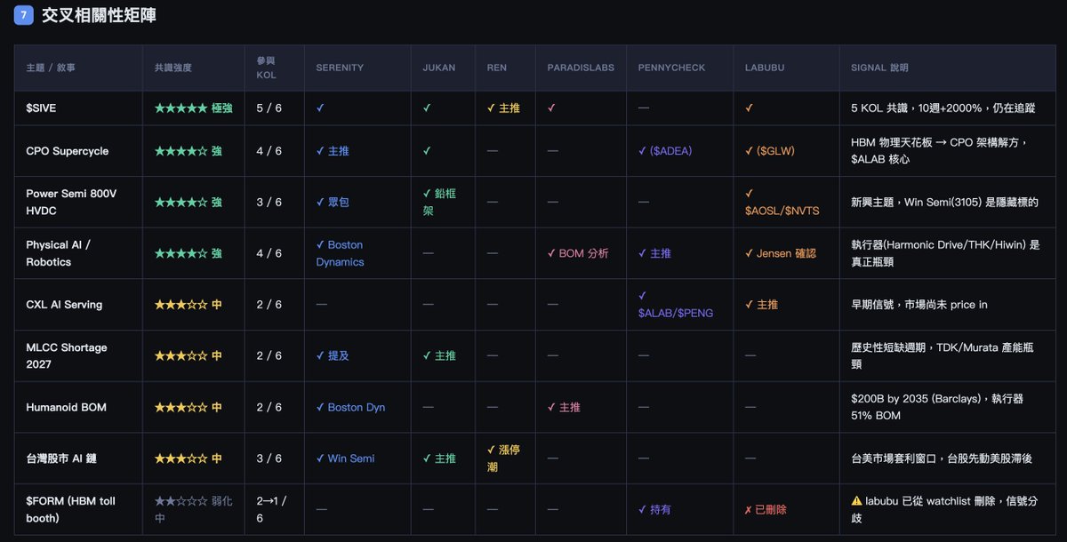
Task: Click the five-star 極強 rating for $SIVE
Action: (x=193, y=108)
